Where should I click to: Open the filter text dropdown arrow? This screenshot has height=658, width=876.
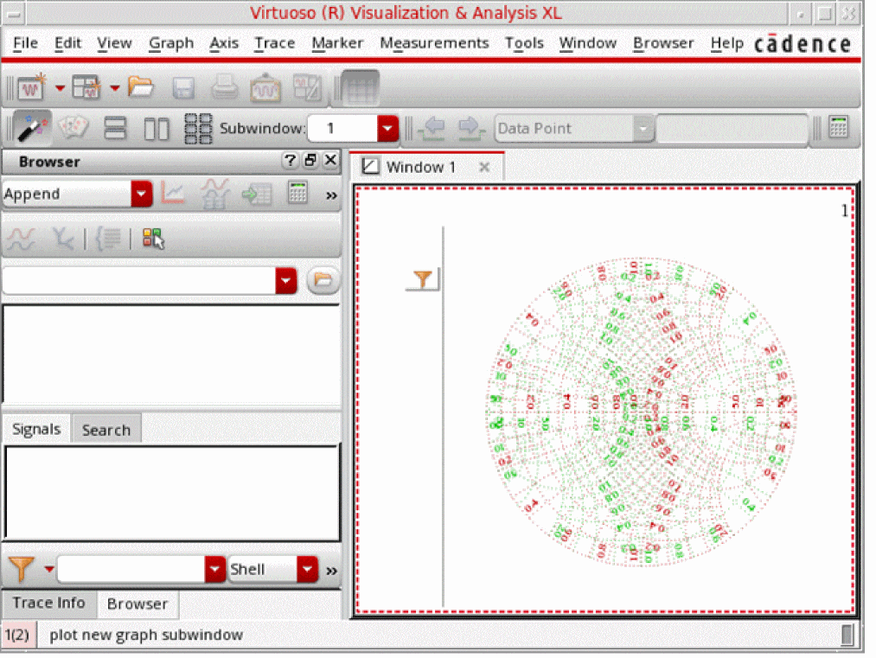[214, 569]
